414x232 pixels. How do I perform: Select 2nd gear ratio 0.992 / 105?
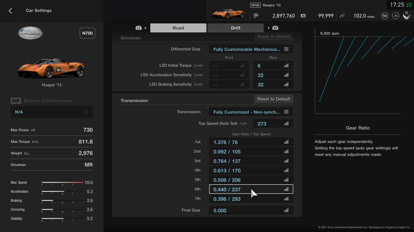pyautogui.click(x=251, y=152)
